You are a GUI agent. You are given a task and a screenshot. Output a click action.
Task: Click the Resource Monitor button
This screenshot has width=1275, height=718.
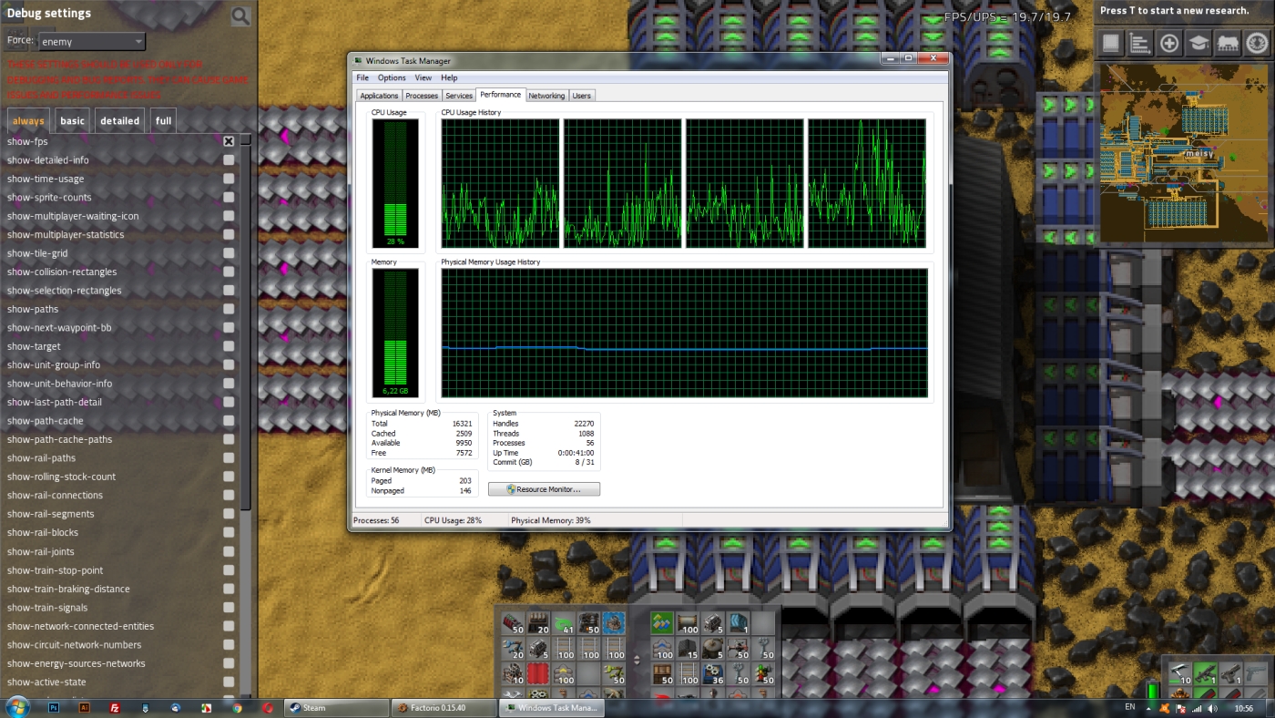pos(544,489)
